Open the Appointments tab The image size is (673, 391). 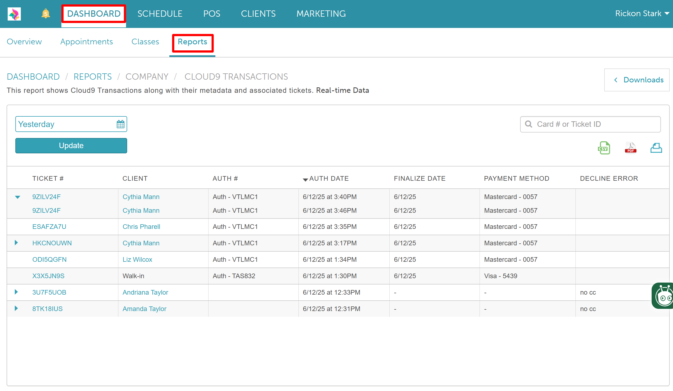[87, 42]
